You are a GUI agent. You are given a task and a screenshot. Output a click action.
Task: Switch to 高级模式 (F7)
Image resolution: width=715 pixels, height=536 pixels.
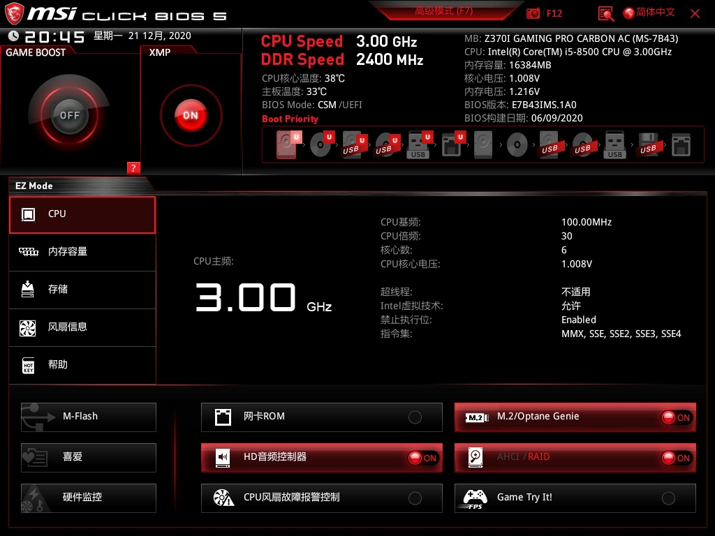443,11
